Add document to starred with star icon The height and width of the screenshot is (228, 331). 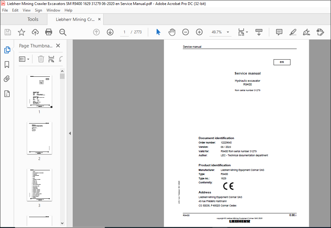[21, 32]
